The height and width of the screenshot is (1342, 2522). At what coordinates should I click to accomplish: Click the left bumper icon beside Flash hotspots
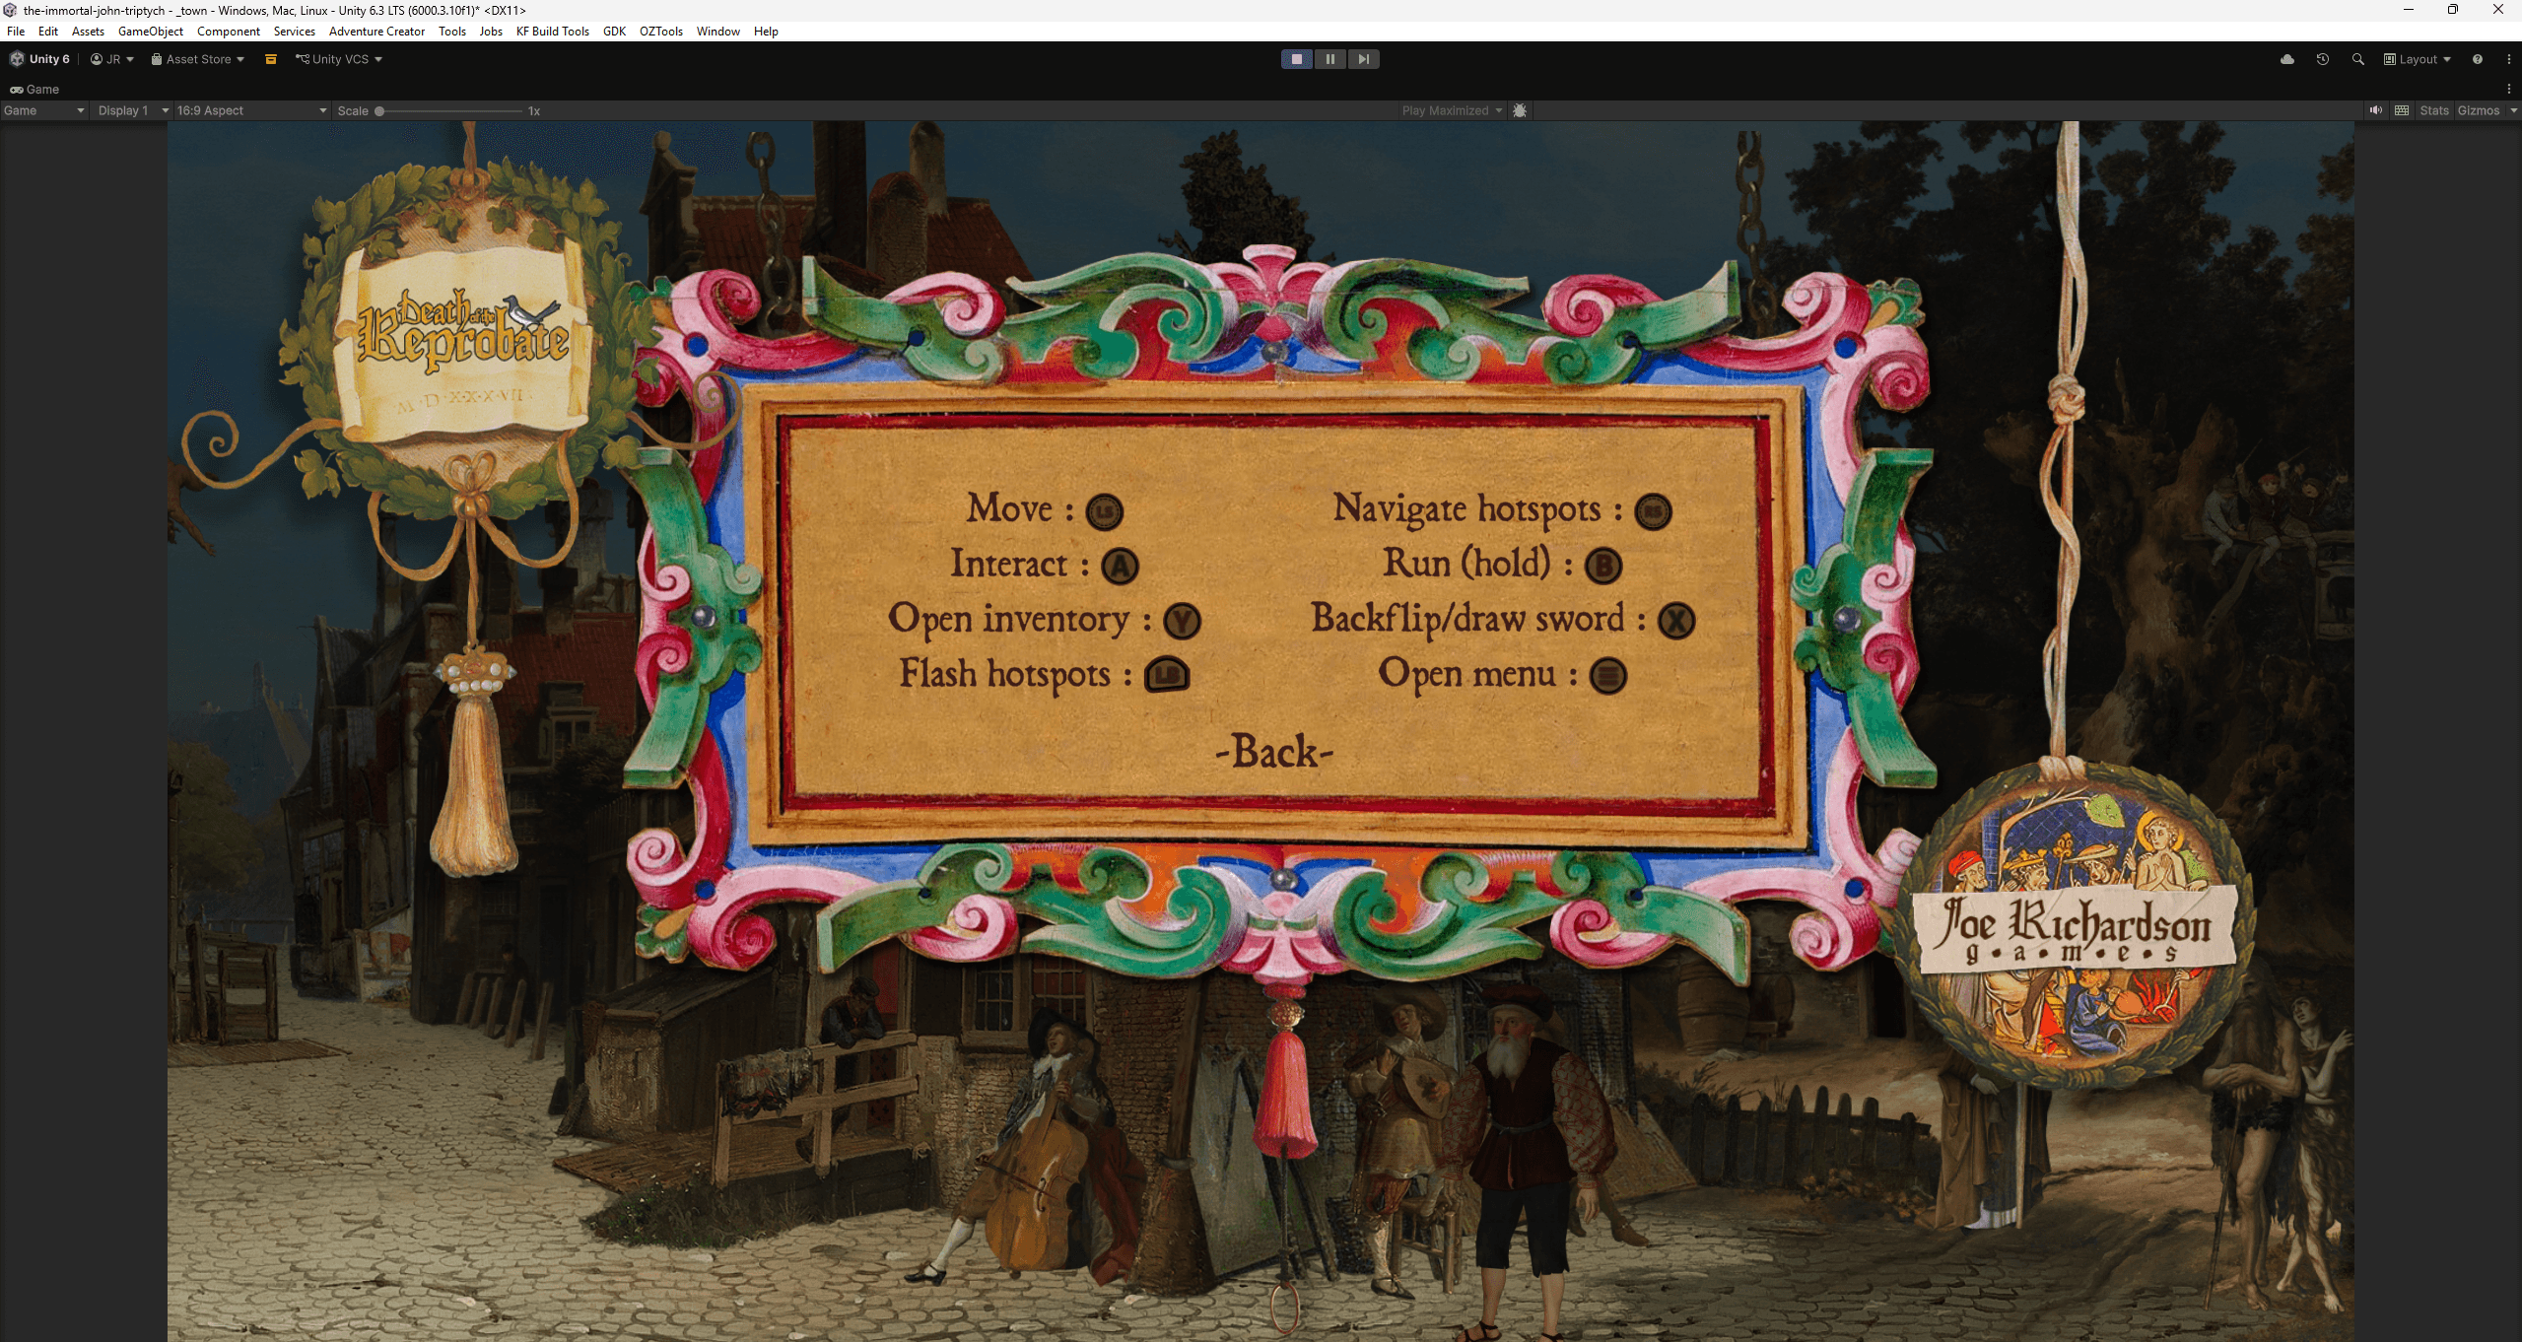tap(1167, 675)
